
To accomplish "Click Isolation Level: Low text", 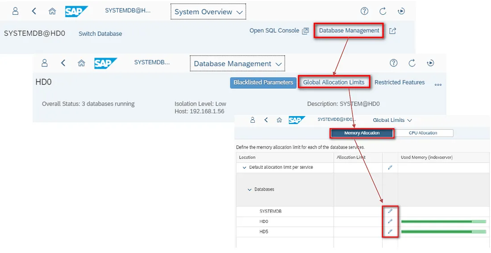I will click(200, 104).
